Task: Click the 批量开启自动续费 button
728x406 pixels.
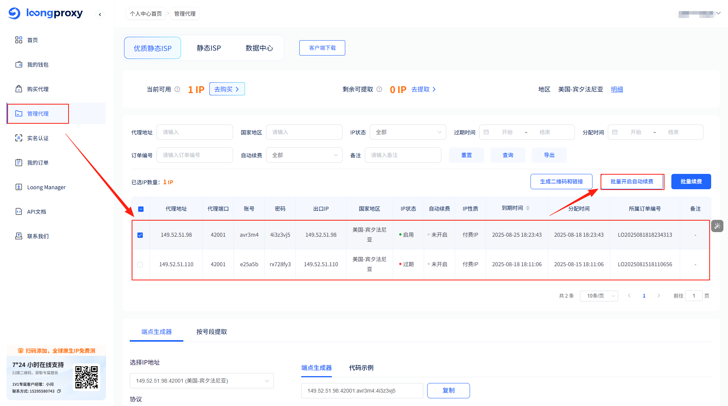Action: click(x=632, y=182)
